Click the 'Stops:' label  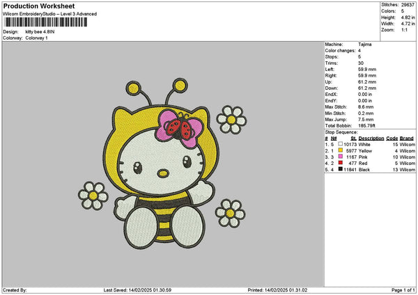click(332, 57)
